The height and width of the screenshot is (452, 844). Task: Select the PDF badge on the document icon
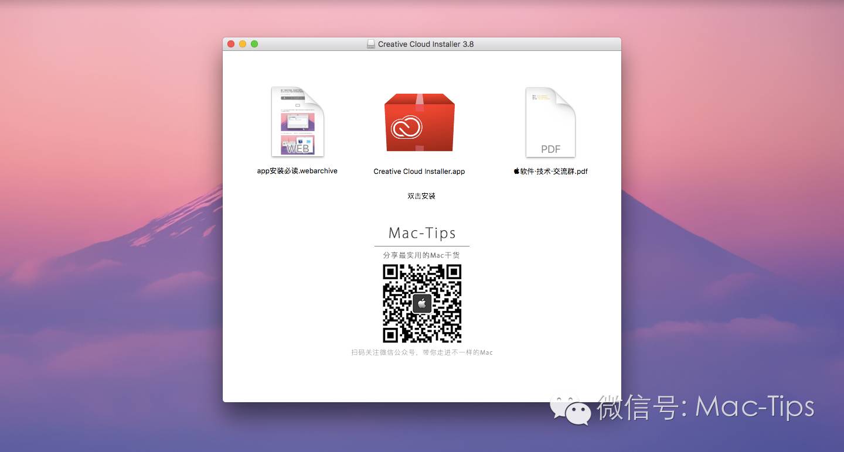click(x=551, y=149)
